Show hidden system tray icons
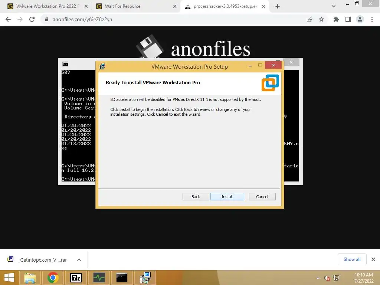This screenshot has width=380, height=285. pyautogui.click(x=318, y=278)
